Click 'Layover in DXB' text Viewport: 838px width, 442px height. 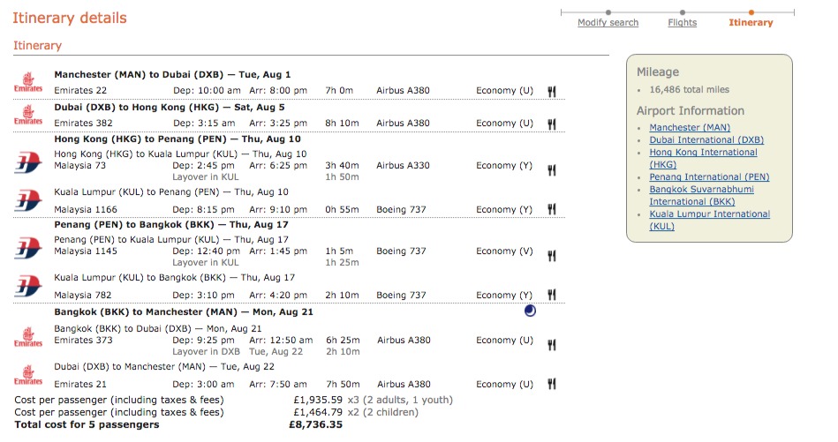(206, 352)
